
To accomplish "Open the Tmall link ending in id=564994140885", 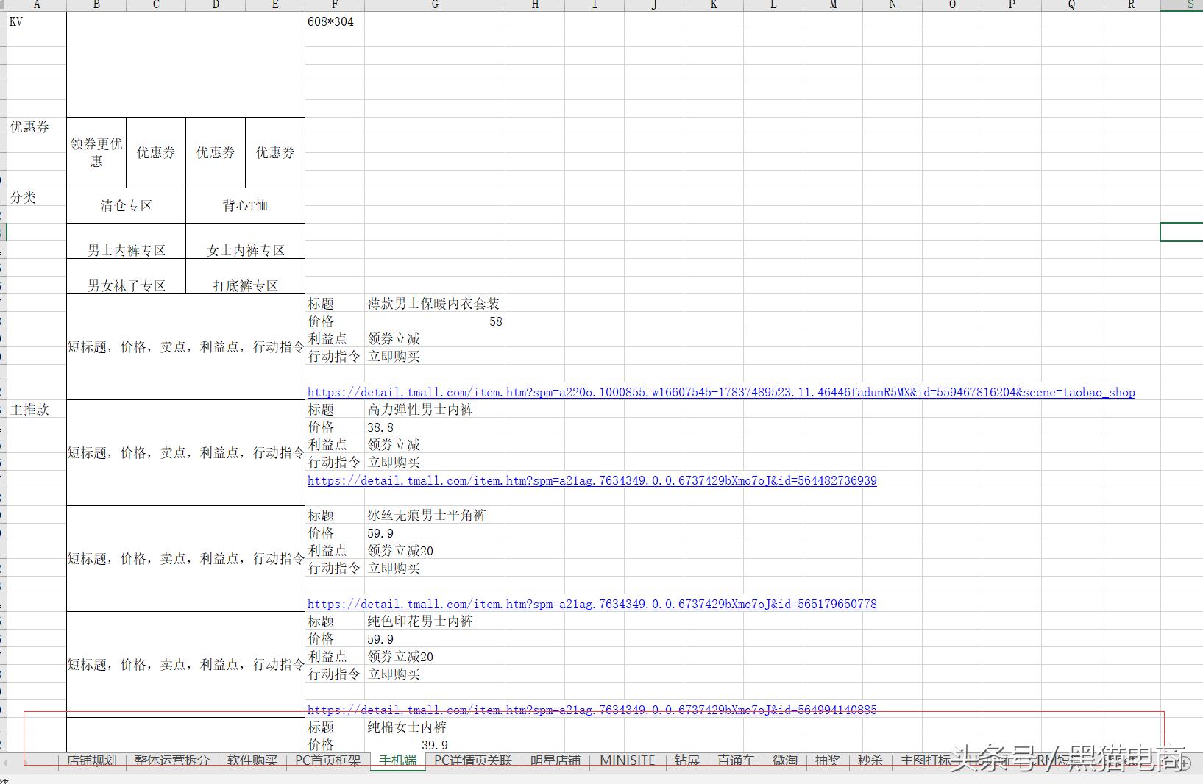I will 592,710.
